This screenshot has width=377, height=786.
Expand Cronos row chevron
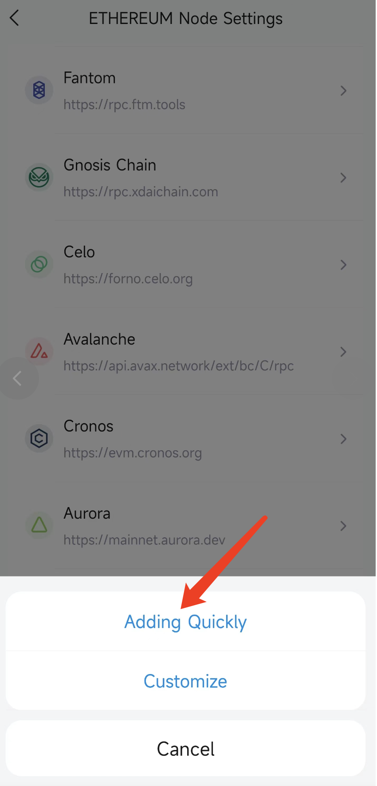[343, 439]
